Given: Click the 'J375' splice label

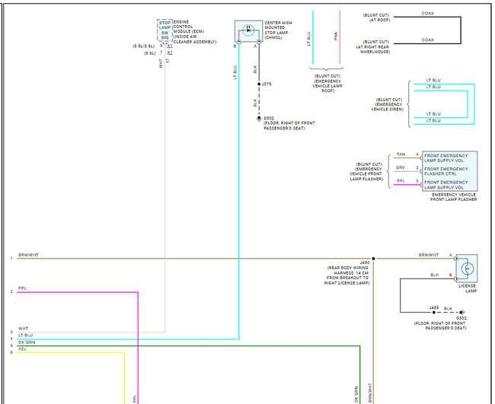Looking at the screenshot, I should click(267, 84).
